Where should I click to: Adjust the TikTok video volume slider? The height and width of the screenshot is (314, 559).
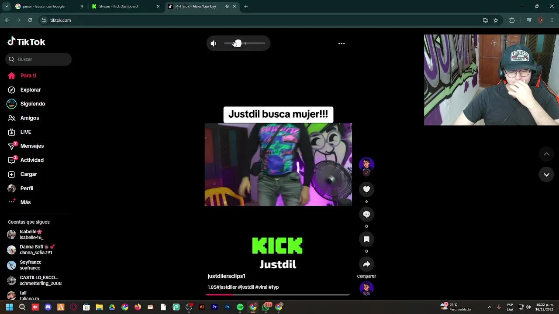coord(245,43)
